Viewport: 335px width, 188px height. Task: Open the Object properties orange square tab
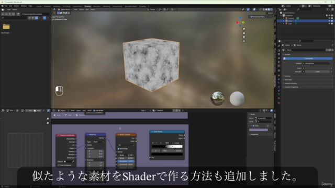[x=279, y=75]
